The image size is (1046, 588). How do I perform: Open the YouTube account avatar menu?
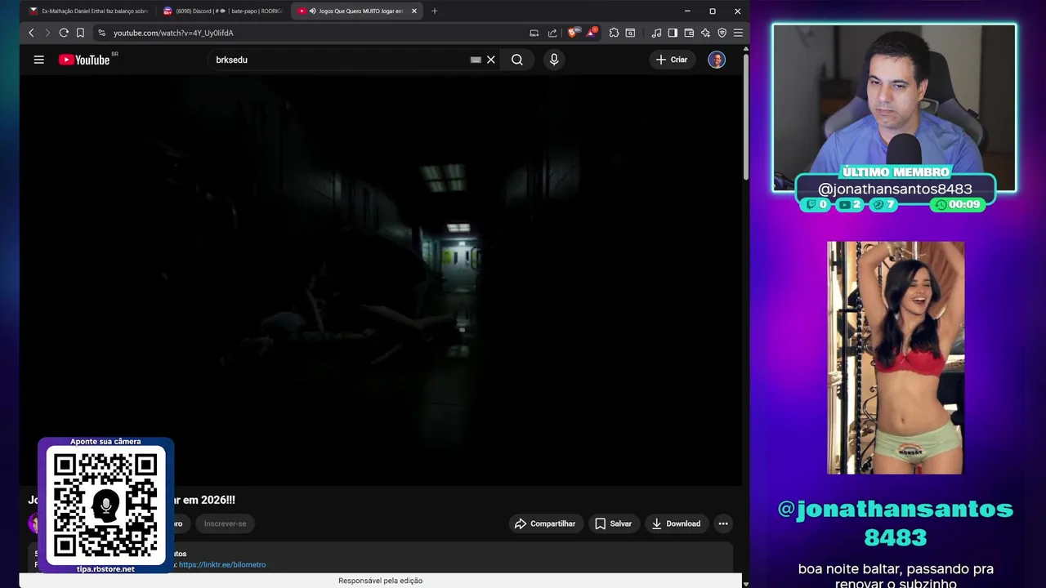point(717,60)
